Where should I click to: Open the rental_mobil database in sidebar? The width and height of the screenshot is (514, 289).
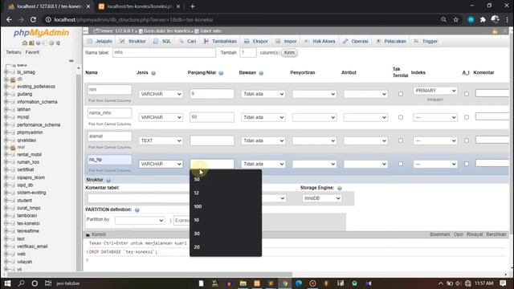29,155
